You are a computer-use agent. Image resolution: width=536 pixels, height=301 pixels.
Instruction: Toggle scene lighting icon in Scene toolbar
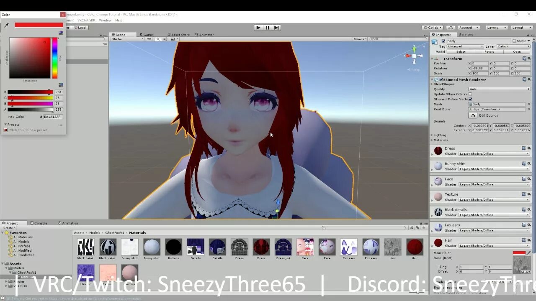[x=158, y=39]
